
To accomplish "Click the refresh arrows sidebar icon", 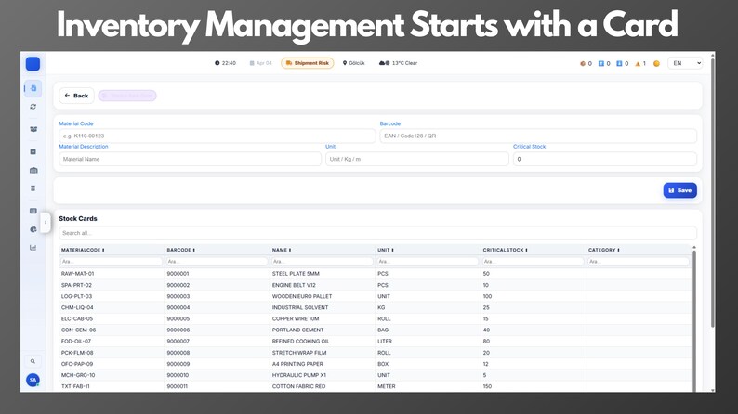I will [33, 107].
